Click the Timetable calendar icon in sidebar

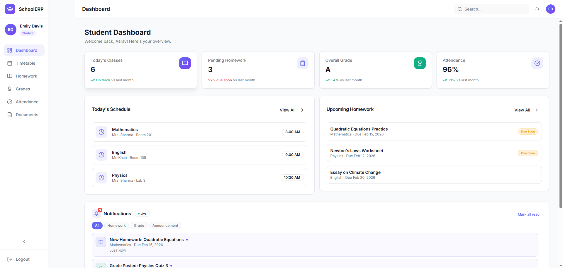click(10, 63)
